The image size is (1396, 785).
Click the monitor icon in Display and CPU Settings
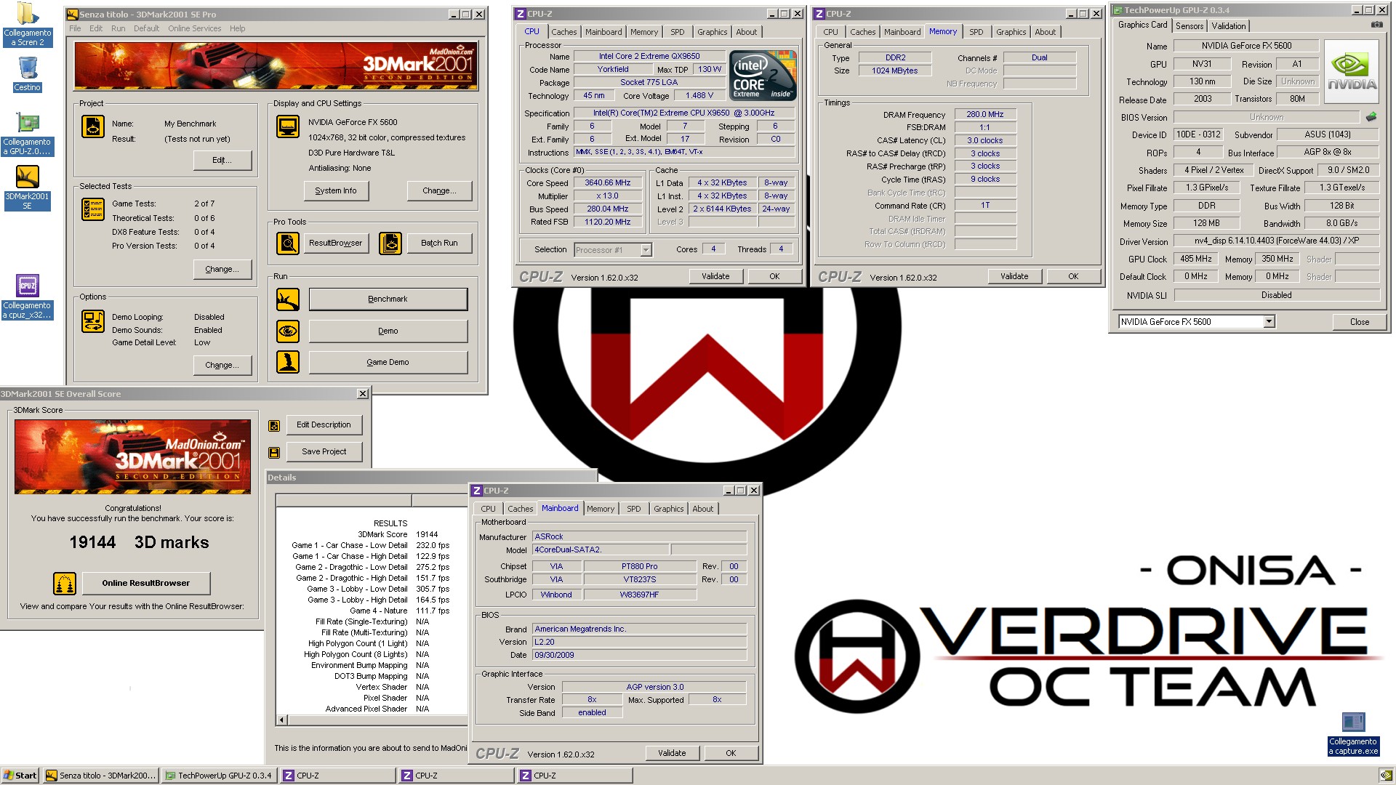pyautogui.click(x=288, y=126)
